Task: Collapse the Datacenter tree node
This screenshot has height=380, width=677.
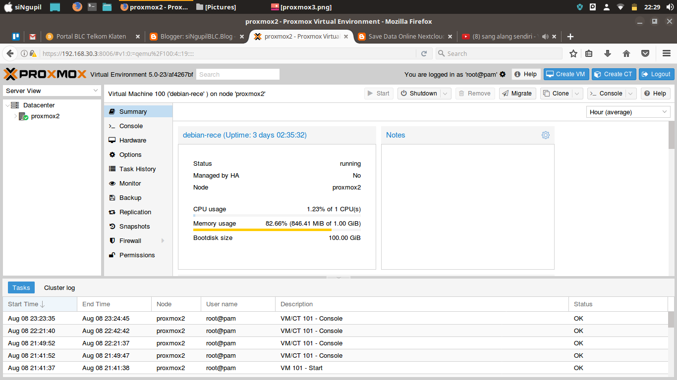Action: pyautogui.click(x=7, y=105)
